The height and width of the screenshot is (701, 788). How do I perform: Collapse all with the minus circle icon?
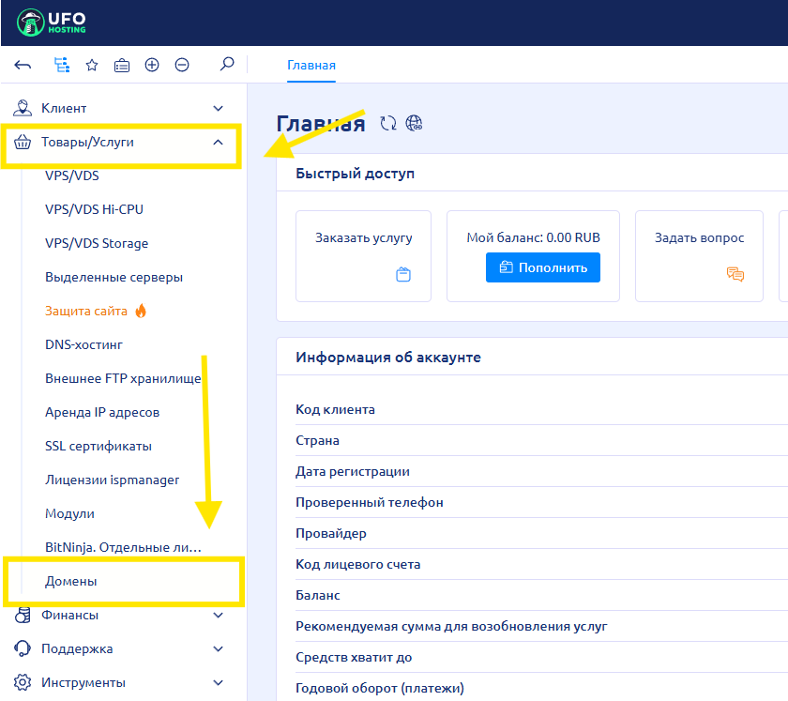[x=182, y=66]
